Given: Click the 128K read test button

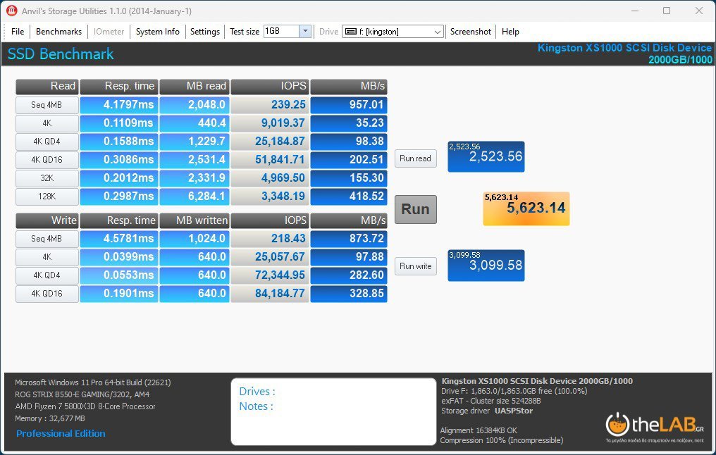Looking at the screenshot, I should [47, 197].
